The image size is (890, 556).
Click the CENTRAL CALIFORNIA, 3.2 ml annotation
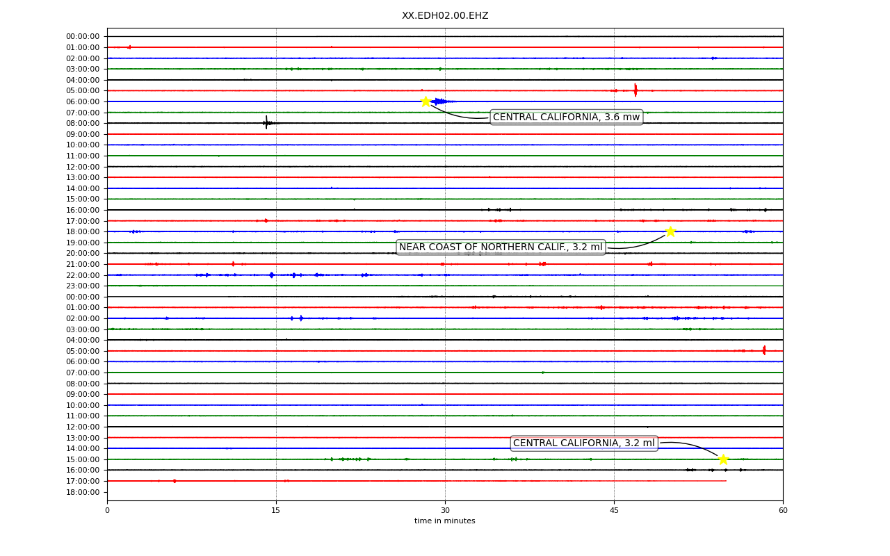point(584,443)
